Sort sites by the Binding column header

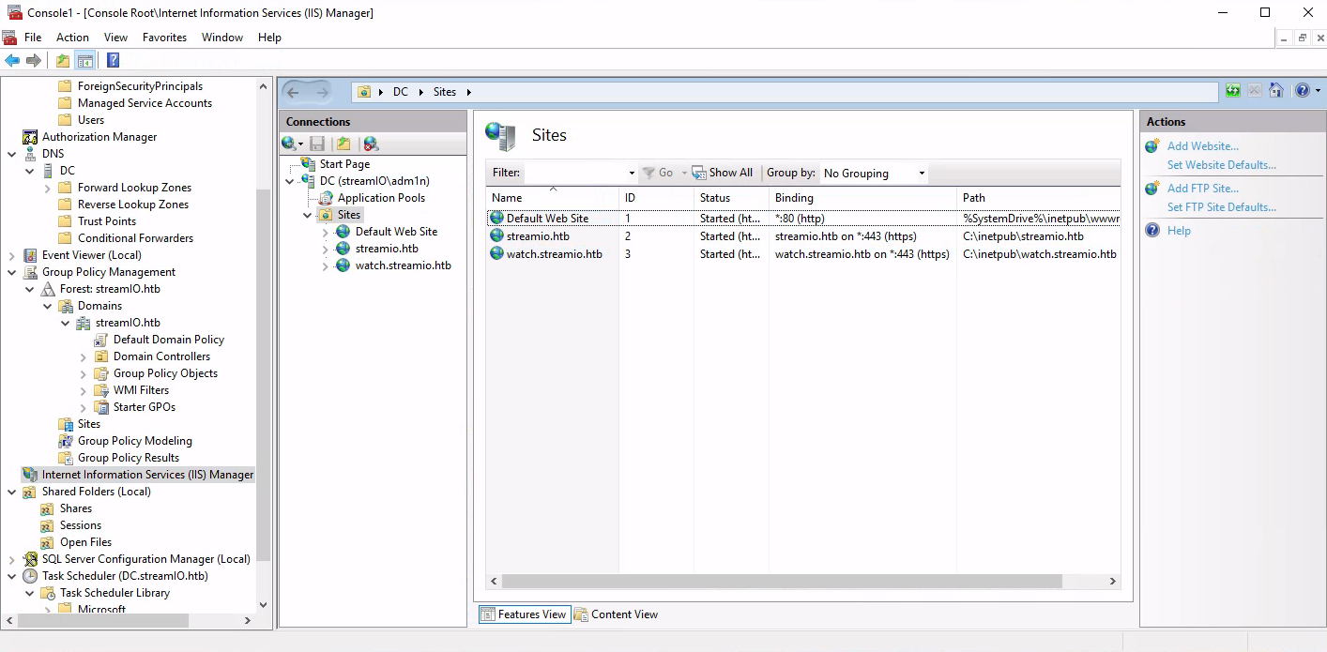tap(863, 198)
